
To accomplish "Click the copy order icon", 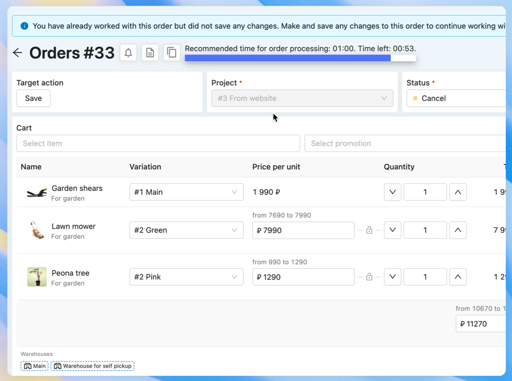I will [x=172, y=53].
